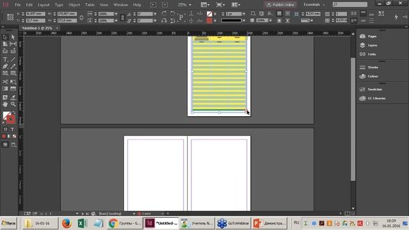This screenshot has height=230, width=409.
Task: Select the Rectangle tool
Action: coord(13,73)
